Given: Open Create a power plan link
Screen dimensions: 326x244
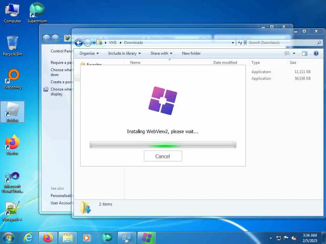Looking at the screenshot, I should 61,82.
